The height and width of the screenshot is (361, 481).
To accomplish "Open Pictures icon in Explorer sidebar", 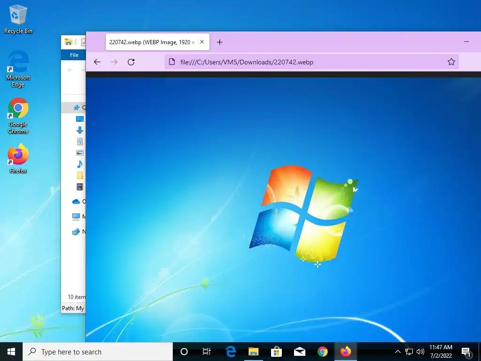I will pyautogui.click(x=80, y=153).
